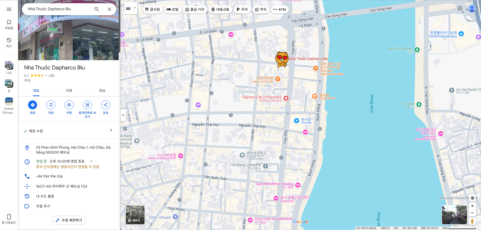The width and height of the screenshot is (481, 230).
Task: Click the Wink Hotel Danang Riverside pin
Action: click(440, 134)
